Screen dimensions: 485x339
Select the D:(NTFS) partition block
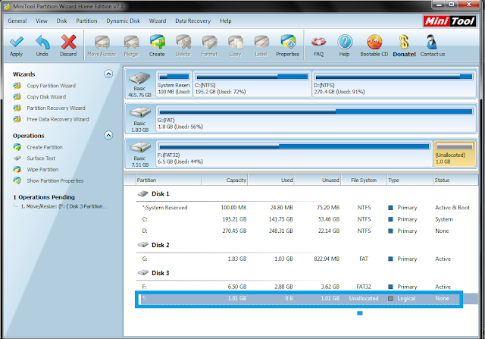click(394, 84)
